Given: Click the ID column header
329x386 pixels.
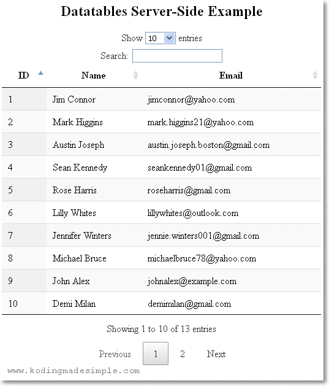Looking at the screenshot, I should [24, 75].
